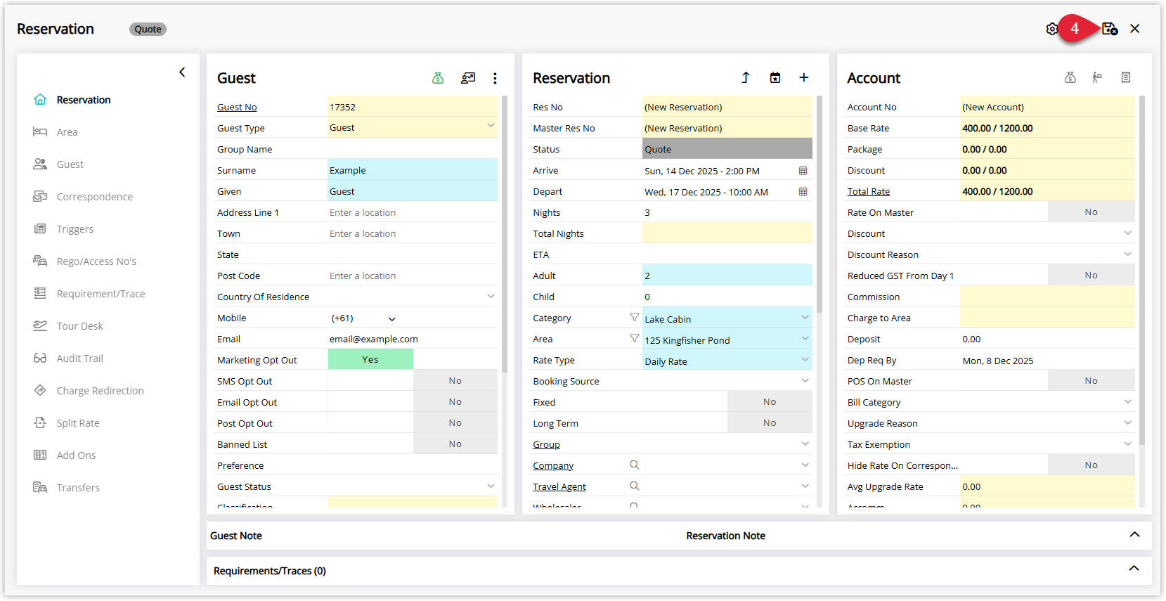The height and width of the screenshot is (601, 1166).
Task: Open Transfers in the side menu
Action: 78,488
